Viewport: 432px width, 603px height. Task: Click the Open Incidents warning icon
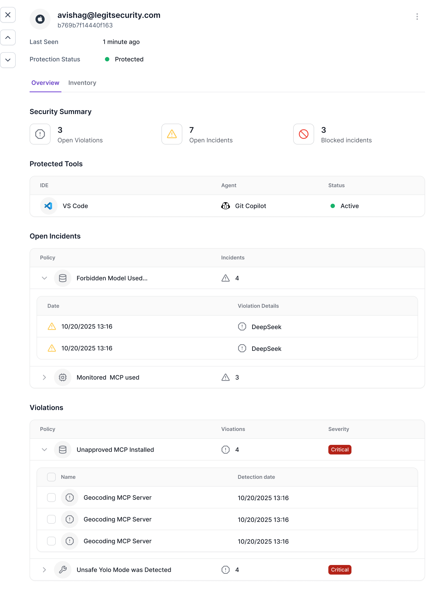[x=172, y=134]
